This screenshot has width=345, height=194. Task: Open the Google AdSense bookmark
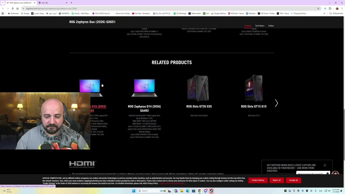click(218, 13)
